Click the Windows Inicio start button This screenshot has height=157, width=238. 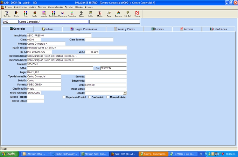pyautogui.click(x=9, y=154)
